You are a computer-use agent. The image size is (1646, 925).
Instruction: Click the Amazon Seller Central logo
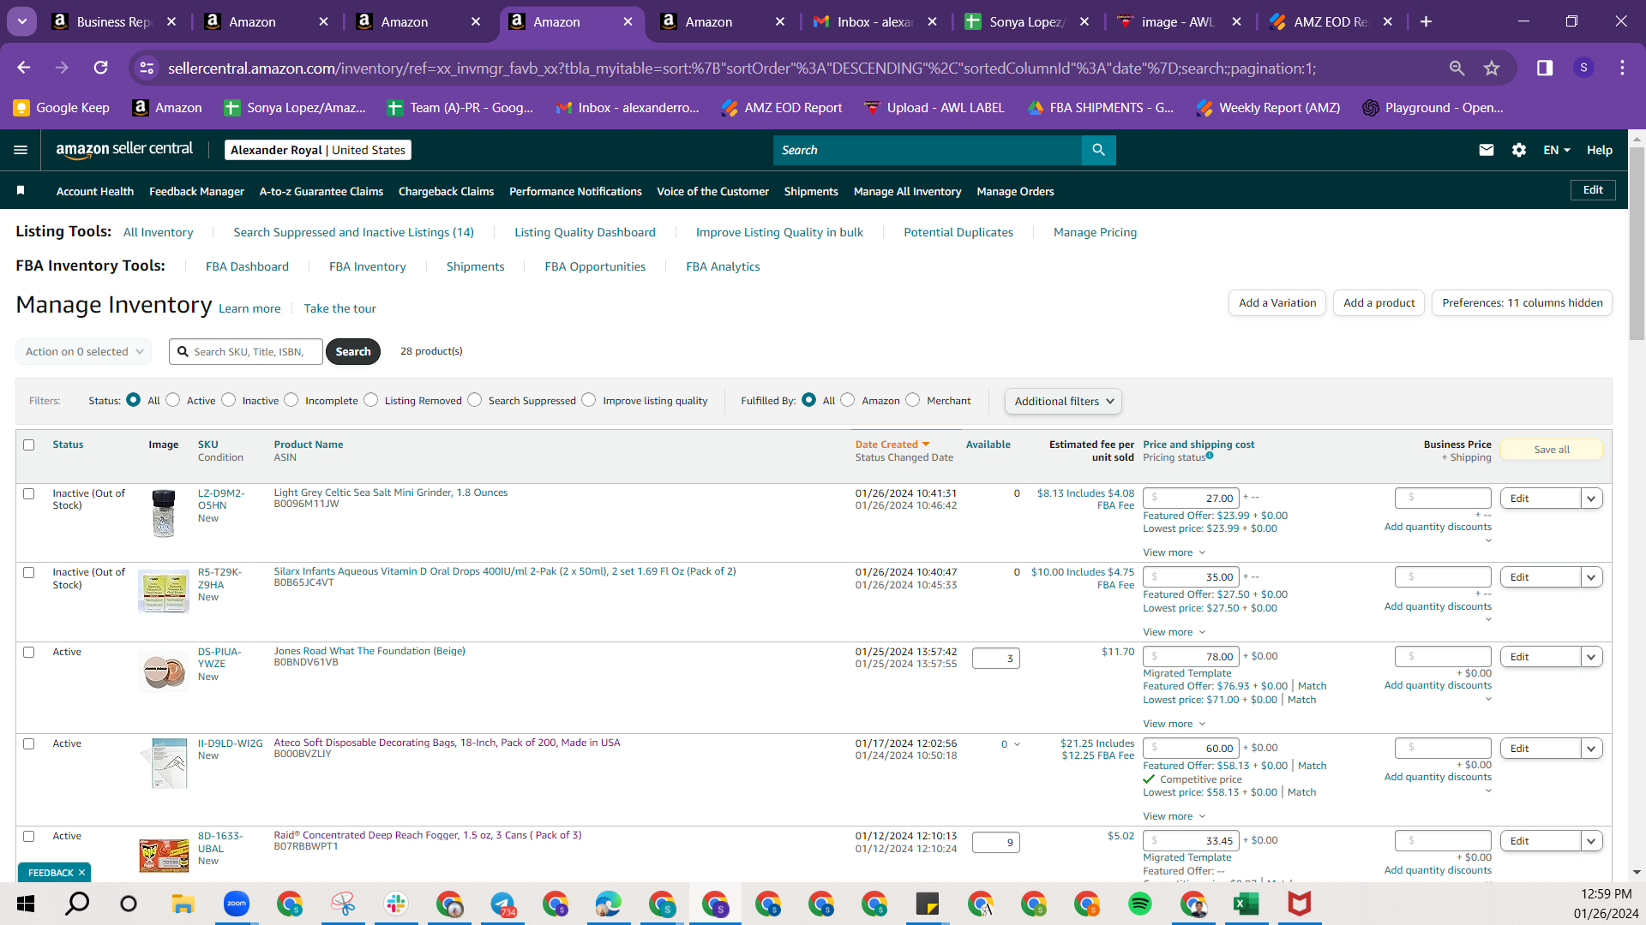click(124, 150)
